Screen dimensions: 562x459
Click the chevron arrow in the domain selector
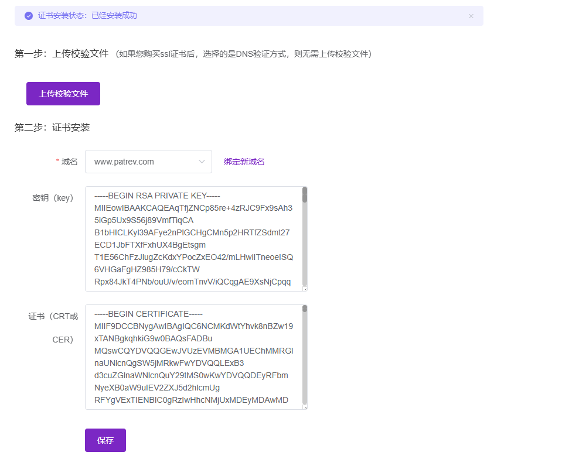pyautogui.click(x=202, y=162)
